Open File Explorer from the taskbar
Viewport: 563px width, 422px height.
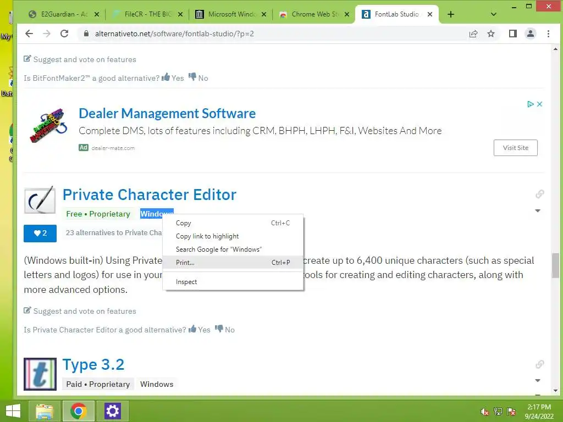click(x=44, y=411)
